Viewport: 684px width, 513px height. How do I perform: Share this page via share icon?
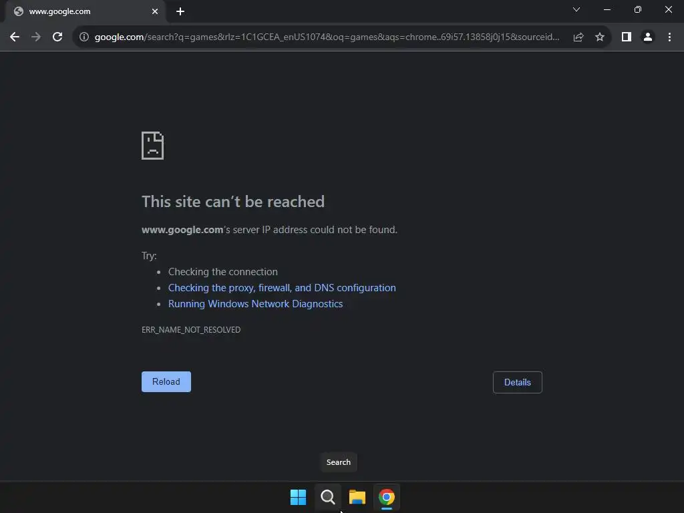[x=578, y=37]
